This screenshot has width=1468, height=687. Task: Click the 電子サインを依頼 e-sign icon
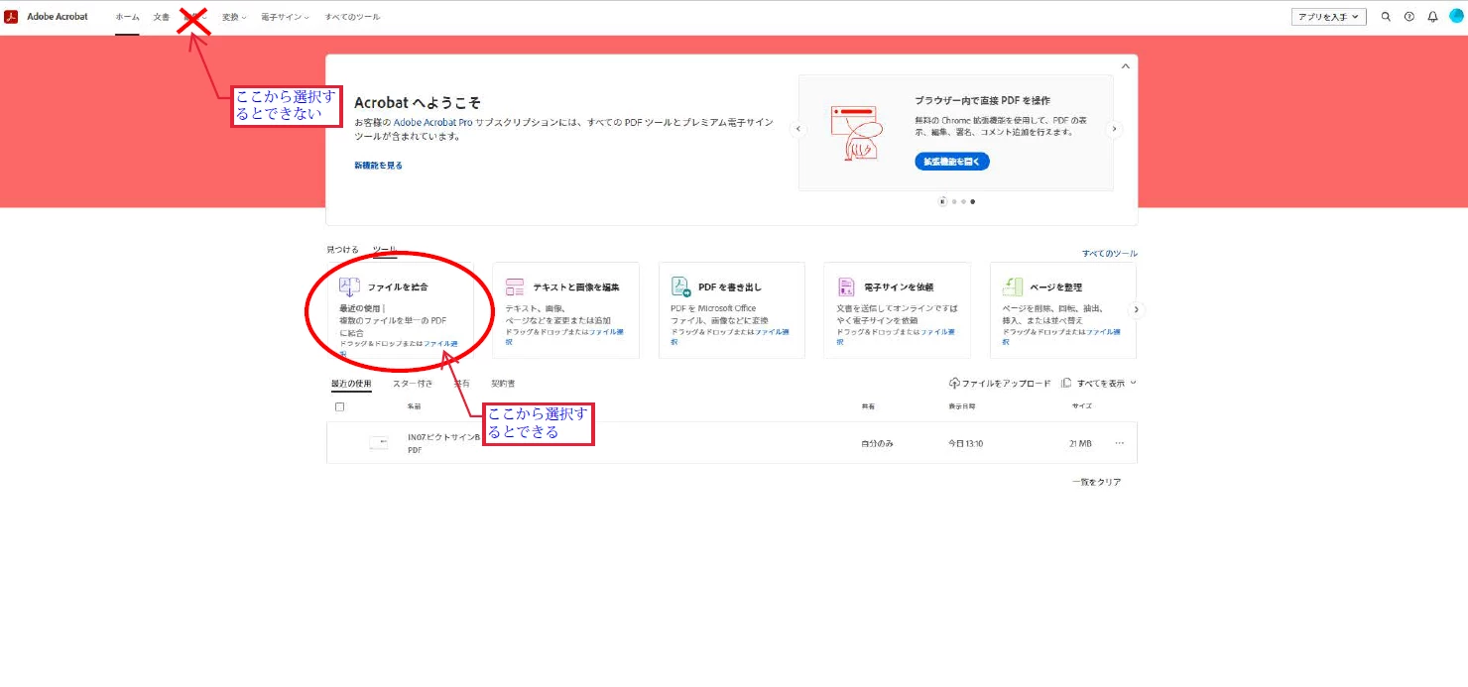846,286
